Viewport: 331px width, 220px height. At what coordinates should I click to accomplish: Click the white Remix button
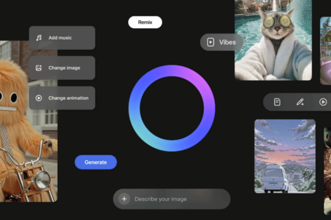point(145,22)
